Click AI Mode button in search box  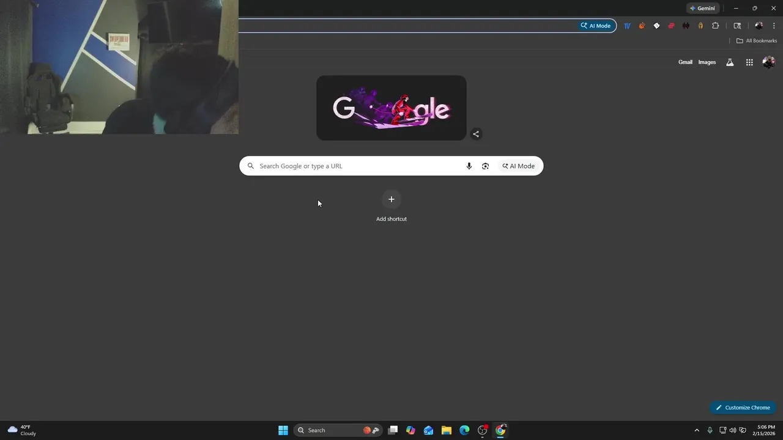(519, 166)
